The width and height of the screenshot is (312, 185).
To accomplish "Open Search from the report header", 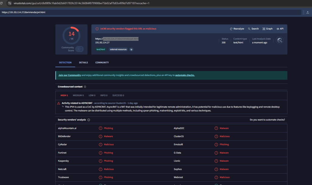I will pyautogui.click(x=253, y=29).
